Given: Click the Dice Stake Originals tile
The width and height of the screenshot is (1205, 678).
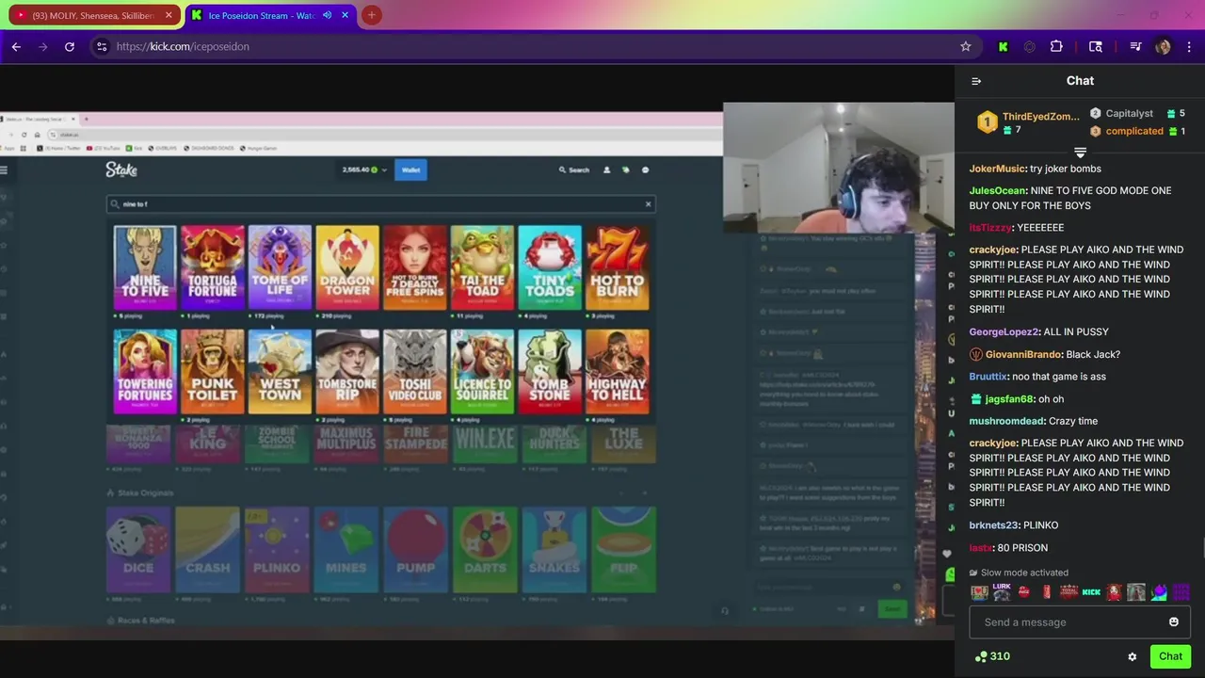Looking at the screenshot, I should click(x=138, y=550).
